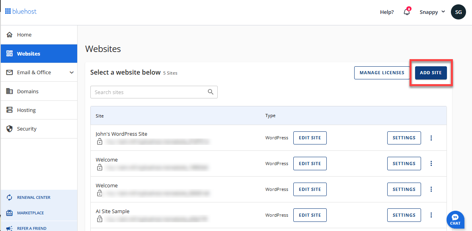Open the Snappy account dropdown

pyautogui.click(x=432, y=12)
